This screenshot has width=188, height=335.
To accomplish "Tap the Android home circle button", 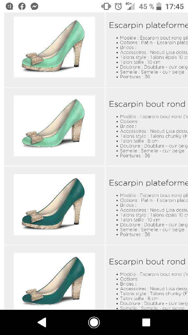I will tap(94, 322).
